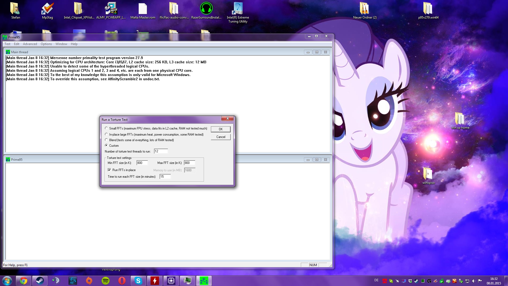Open Intel Extreme Tuning Utility shortcut
The height and width of the screenshot is (286, 508).
(x=238, y=9)
